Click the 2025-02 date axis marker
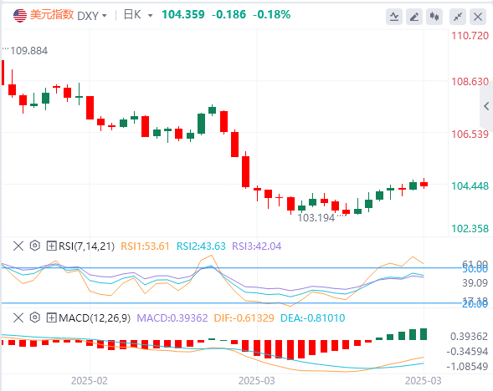 [90, 381]
